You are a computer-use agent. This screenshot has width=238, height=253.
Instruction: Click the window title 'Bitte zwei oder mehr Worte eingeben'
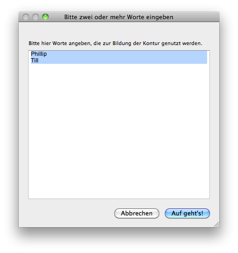click(119, 17)
